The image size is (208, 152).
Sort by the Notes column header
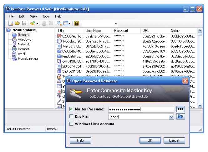point(183,31)
